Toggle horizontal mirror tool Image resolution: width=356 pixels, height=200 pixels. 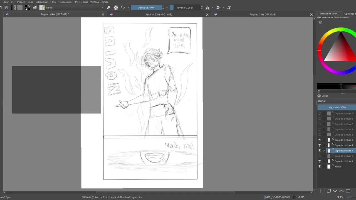pyautogui.click(x=207, y=7)
